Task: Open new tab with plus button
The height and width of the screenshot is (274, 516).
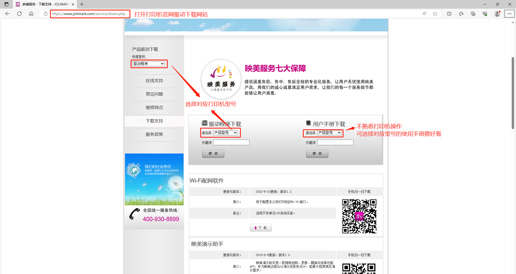Action: [82, 4]
